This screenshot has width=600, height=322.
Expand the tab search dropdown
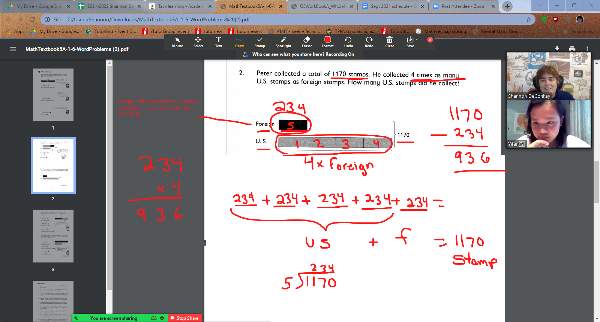[x=540, y=6]
